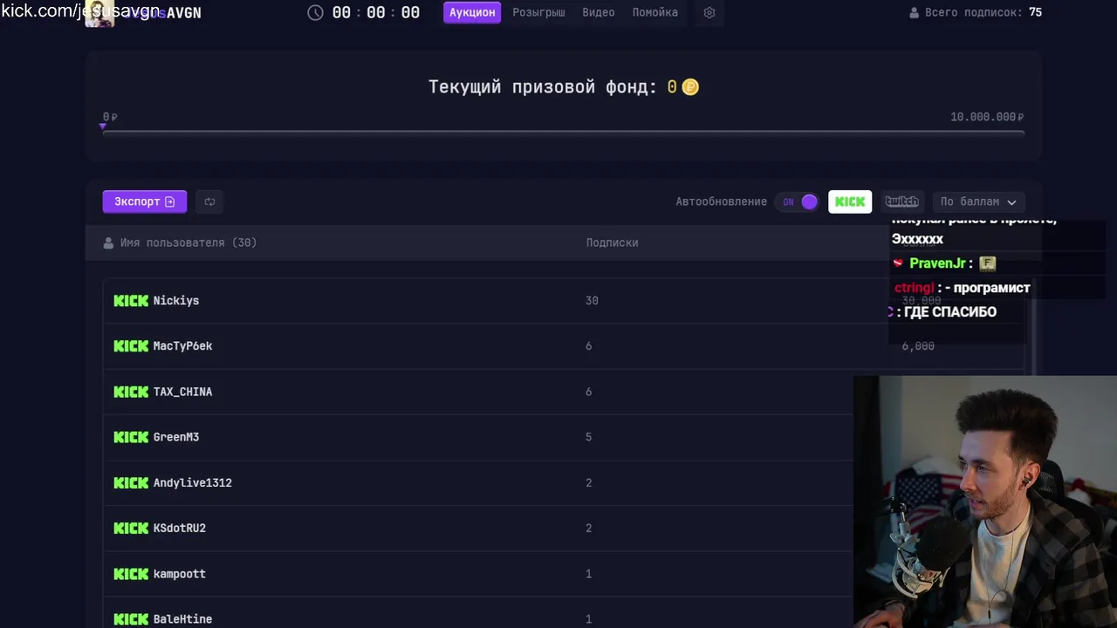Image resolution: width=1117 pixels, height=628 pixels.
Task: Click the Подписки column header
Action: click(612, 242)
